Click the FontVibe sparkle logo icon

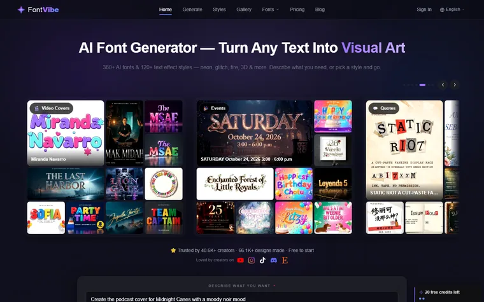[x=20, y=10]
